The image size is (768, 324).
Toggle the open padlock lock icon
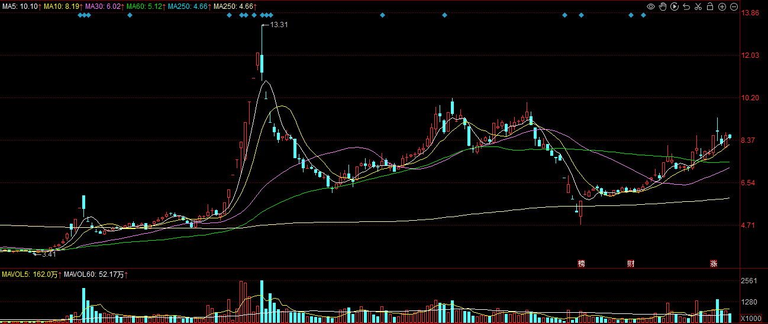coord(710,6)
